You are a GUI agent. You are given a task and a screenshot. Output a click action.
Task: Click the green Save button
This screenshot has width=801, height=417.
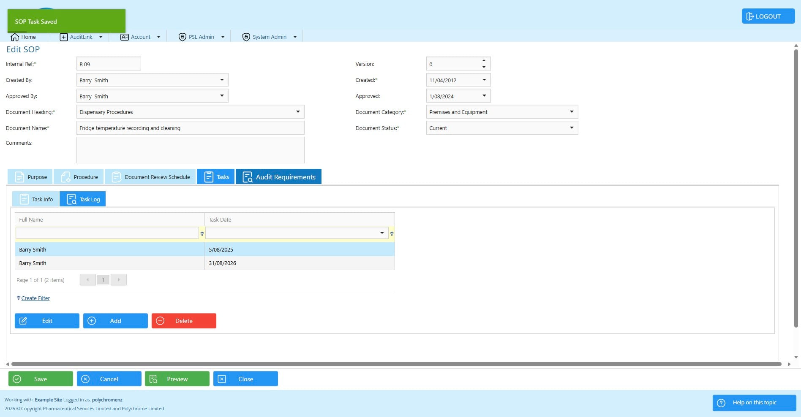tap(41, 379)
